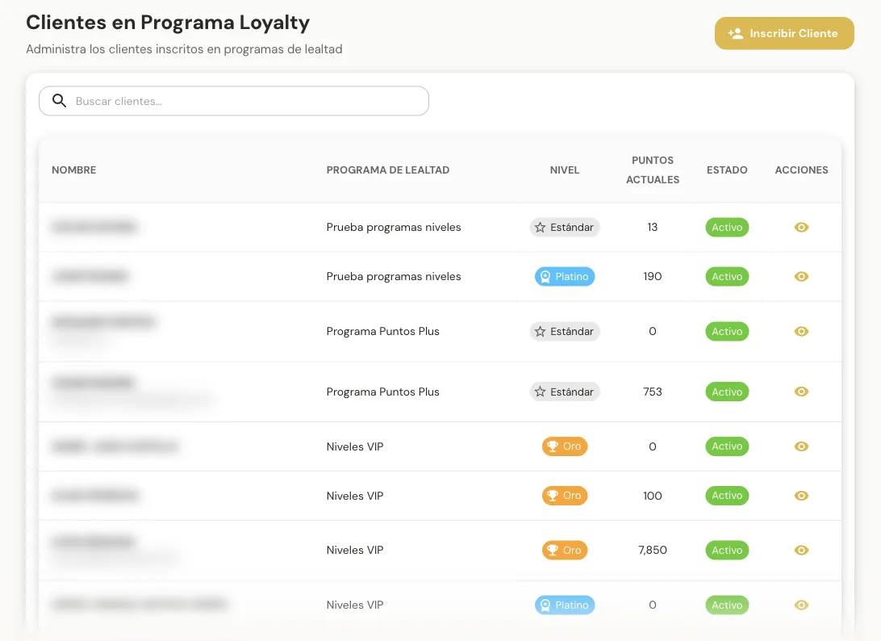Click the Inscribir Cliente button
The image size is (881, 641).
(x=784, y=33)
